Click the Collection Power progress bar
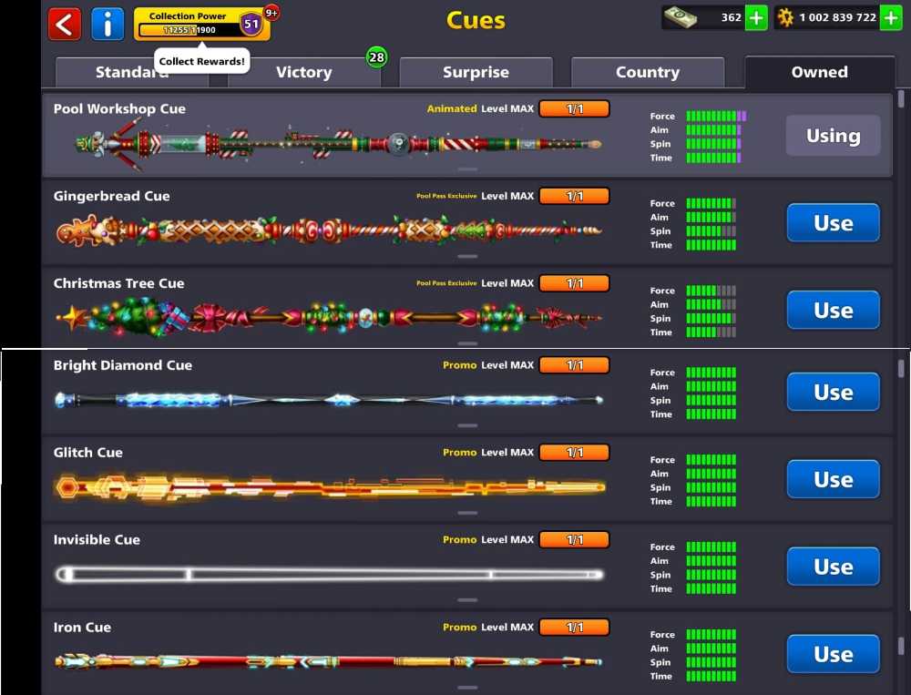911x695 pixels. pos(189,30)
